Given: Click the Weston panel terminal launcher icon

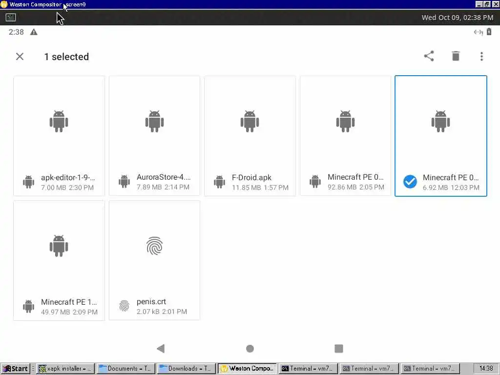Looking at the screenshot, I should (11, 18).
